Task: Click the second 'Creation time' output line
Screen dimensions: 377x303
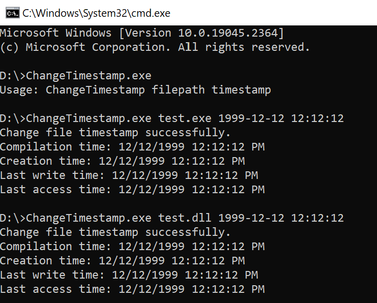Action: point(122,261)
